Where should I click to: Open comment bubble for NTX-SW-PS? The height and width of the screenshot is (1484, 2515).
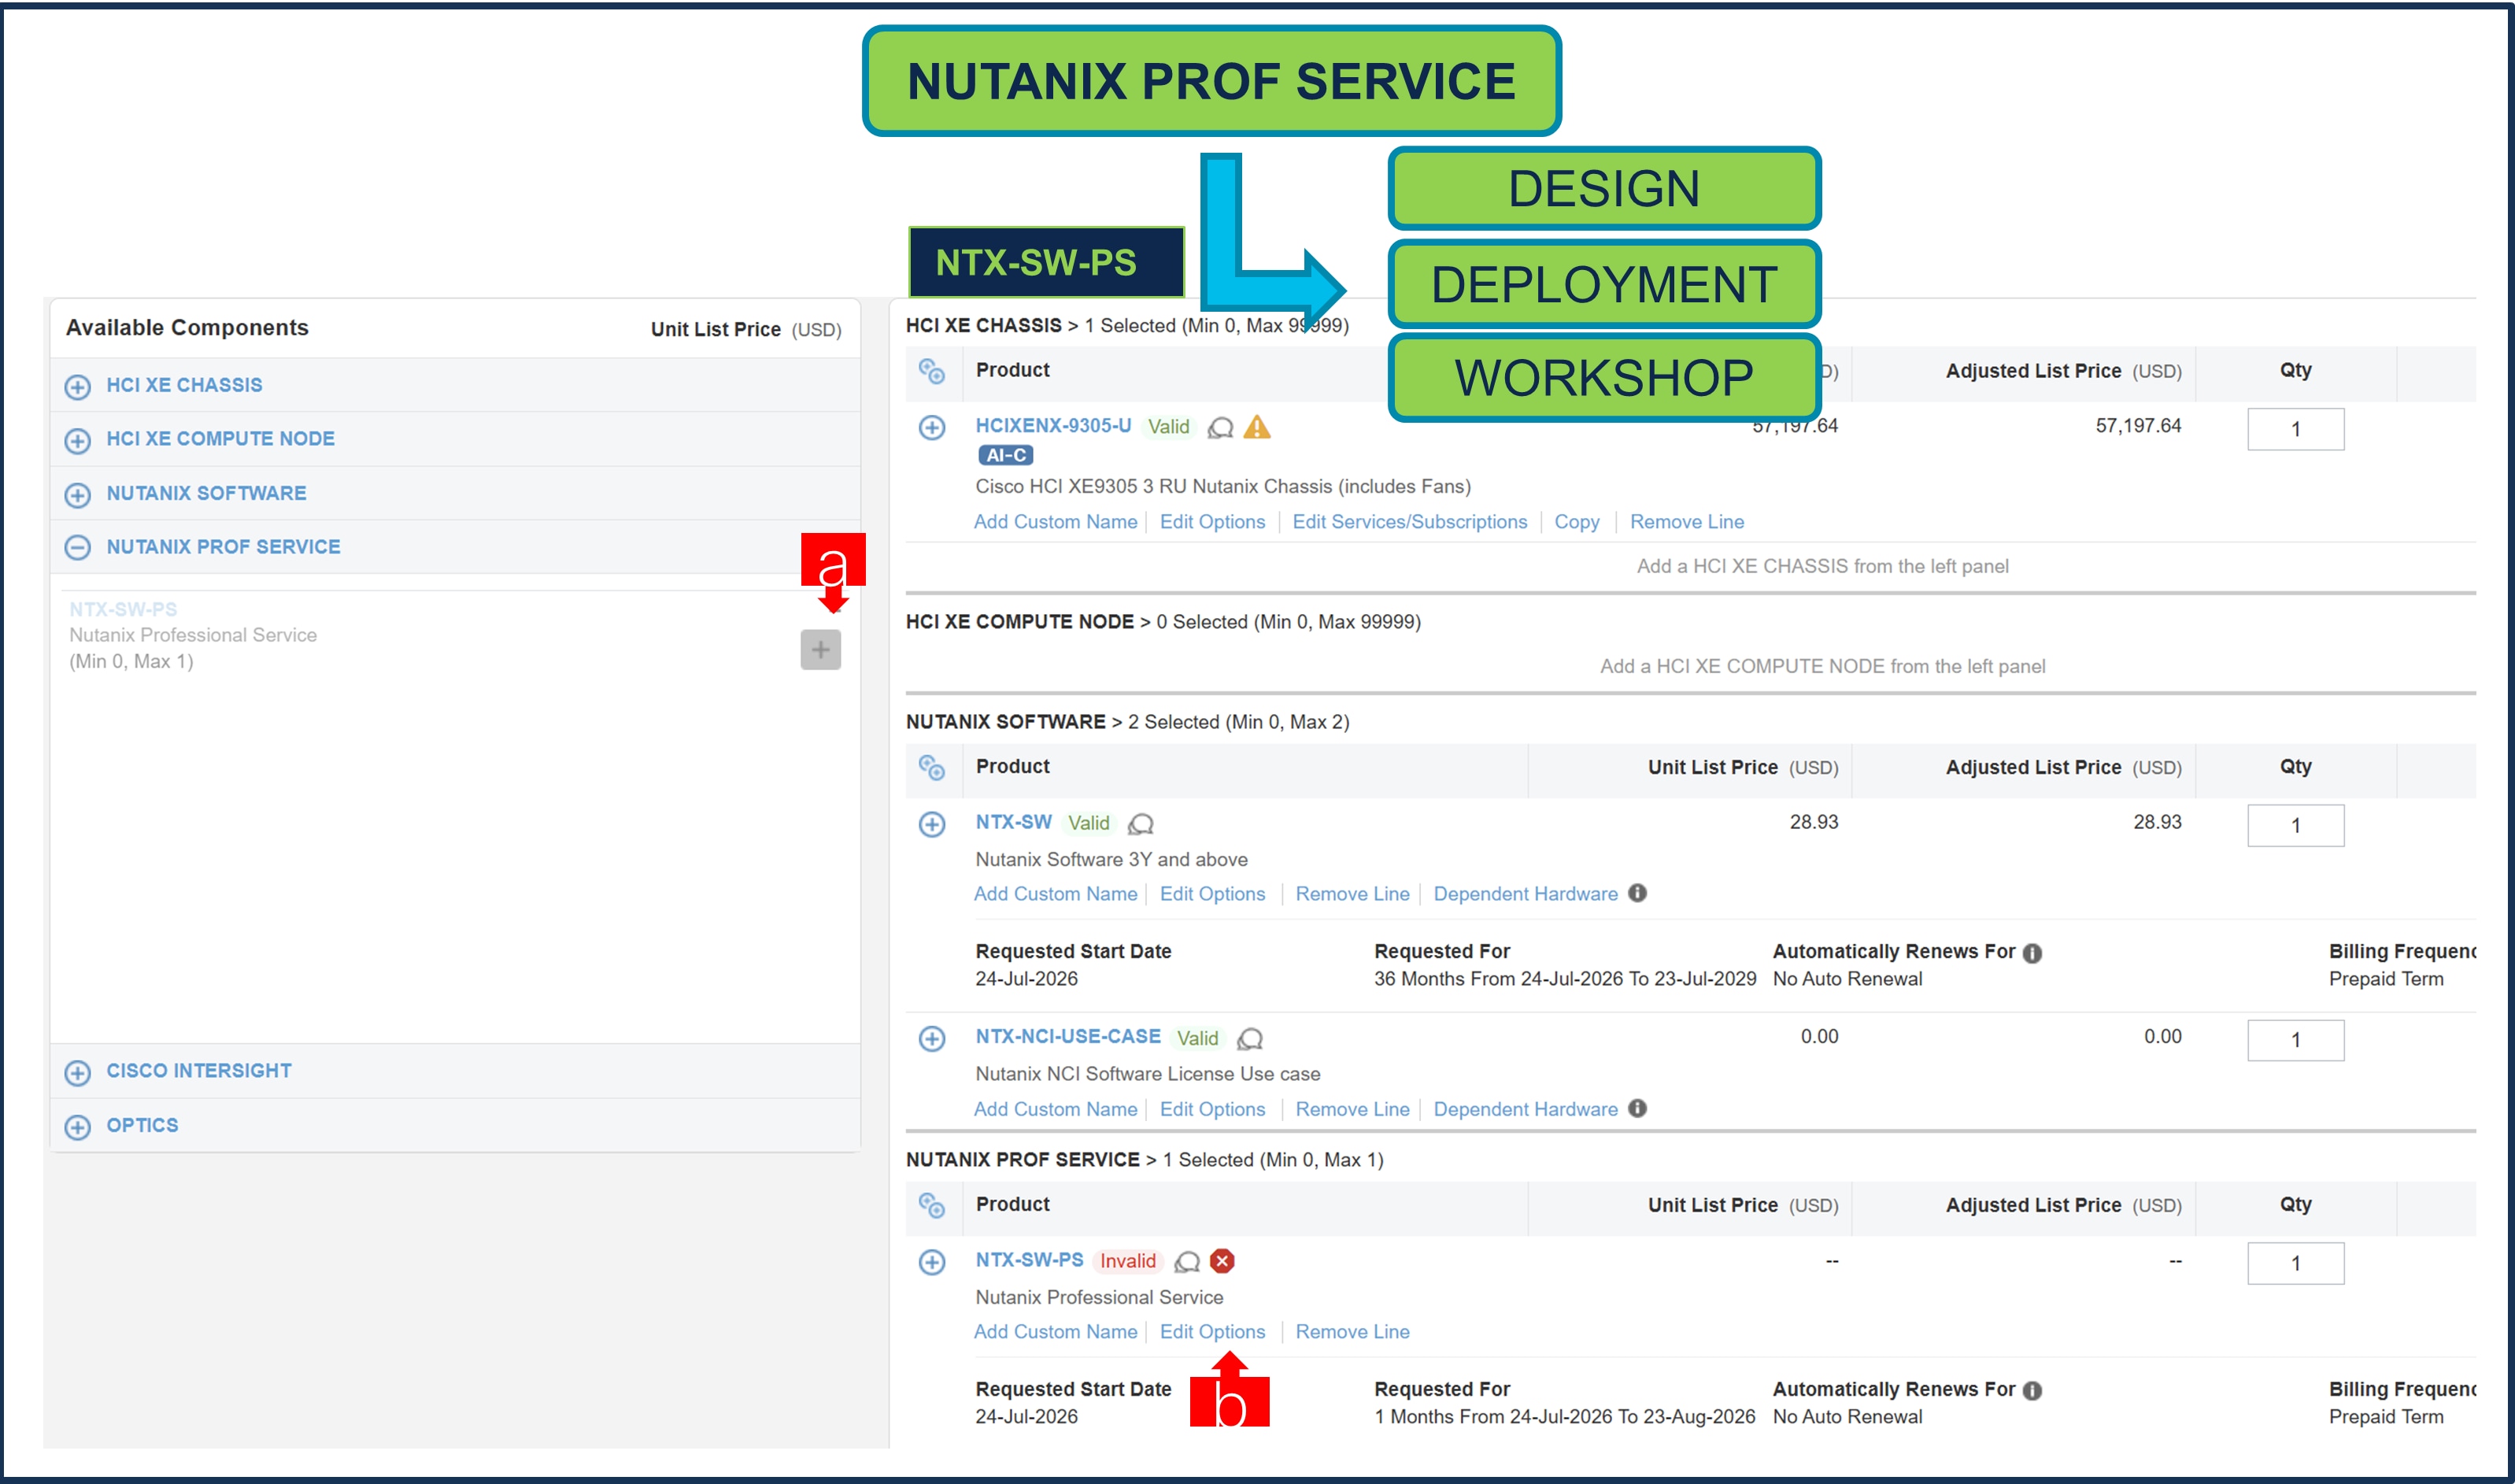pyautogui.click(x=1186, y=1262)
